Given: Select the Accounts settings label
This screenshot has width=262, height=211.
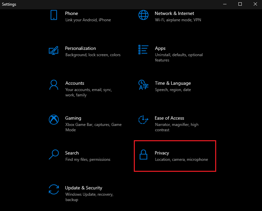Looking at the screenshot, I should 75,83.
